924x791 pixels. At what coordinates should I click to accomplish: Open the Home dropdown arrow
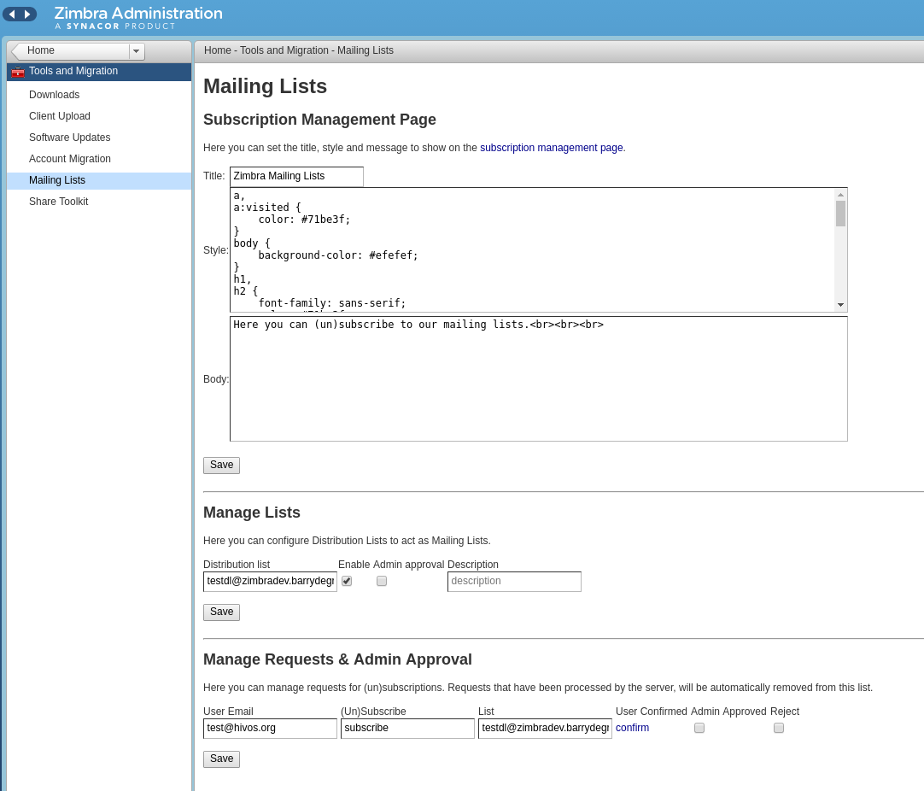136,51
